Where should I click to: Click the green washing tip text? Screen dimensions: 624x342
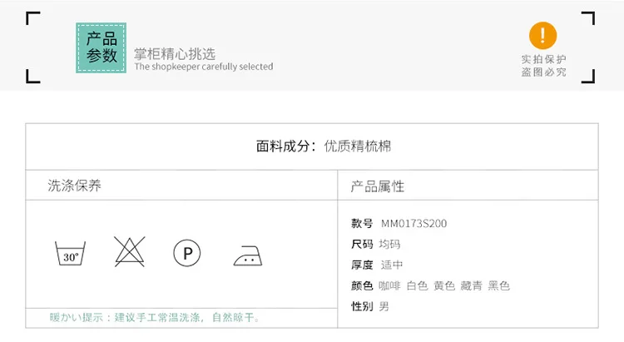pos(155,317)
